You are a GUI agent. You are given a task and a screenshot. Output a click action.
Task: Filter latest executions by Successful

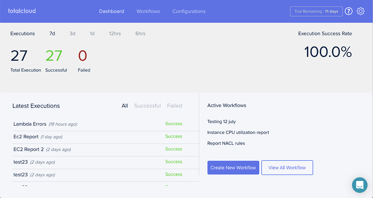[147, 106]
